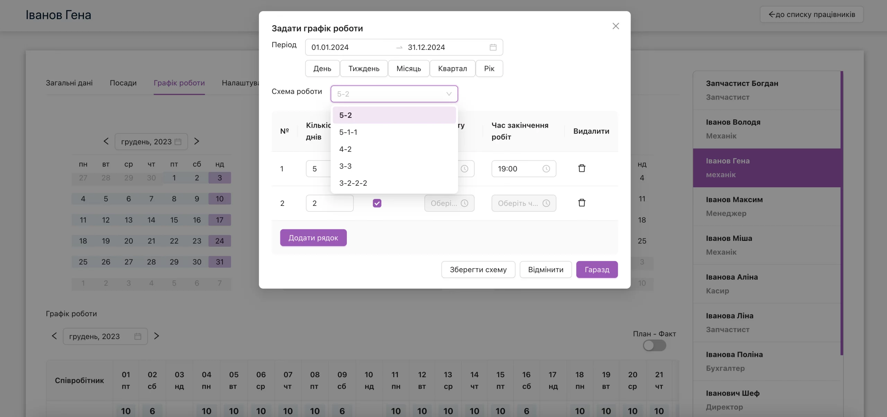Screen dimensions: 887x417
Task: Click the clock icon in row 2 end time field
Action: point(546,203)
